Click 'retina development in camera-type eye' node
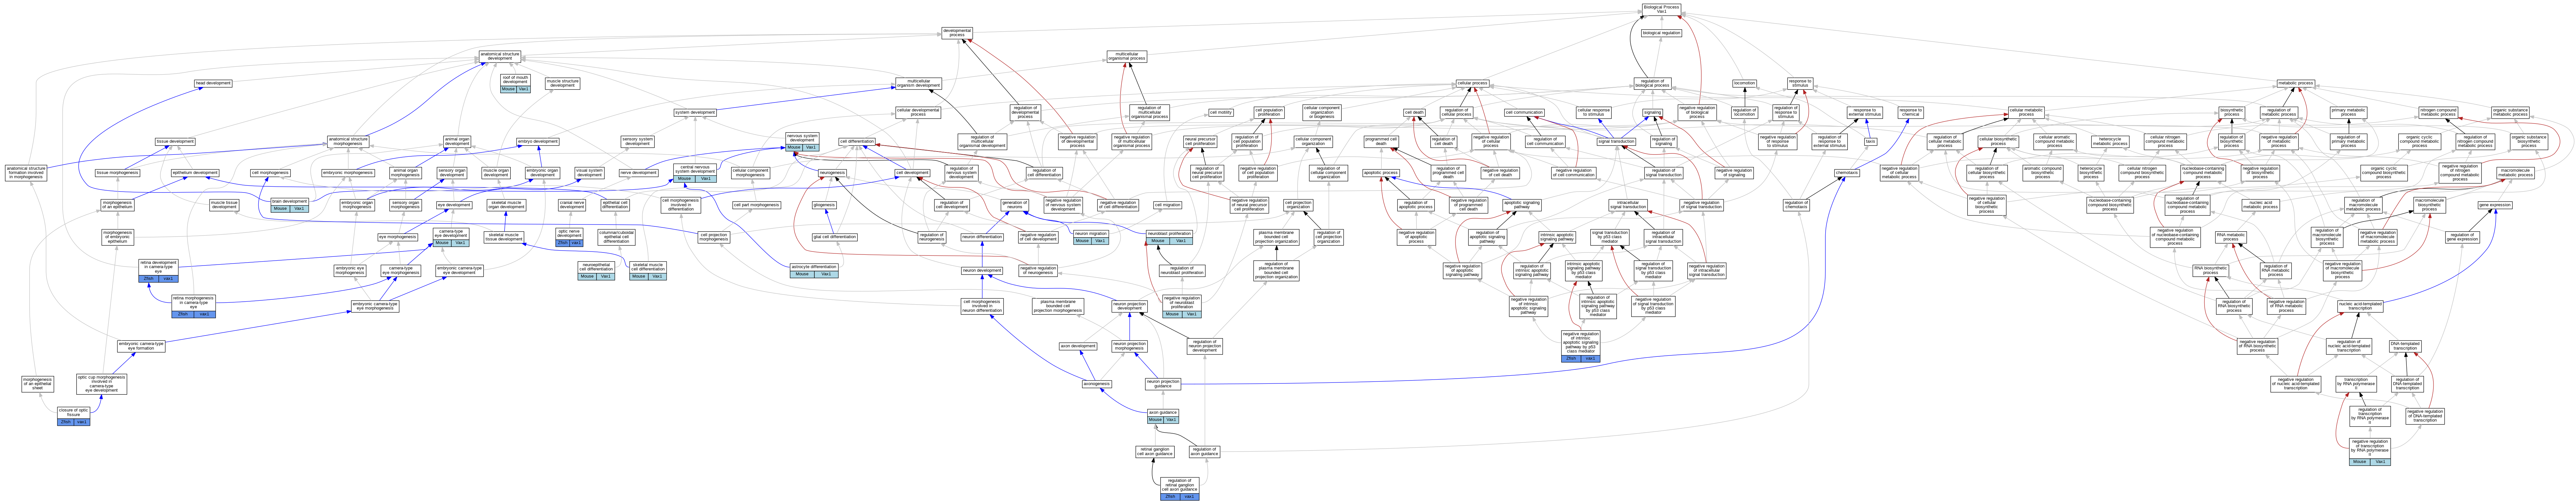This screenshot has width=2576, height=504. 158,270
